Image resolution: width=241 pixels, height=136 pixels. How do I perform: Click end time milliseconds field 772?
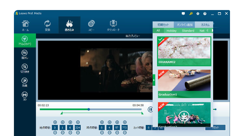click(124, 128)
